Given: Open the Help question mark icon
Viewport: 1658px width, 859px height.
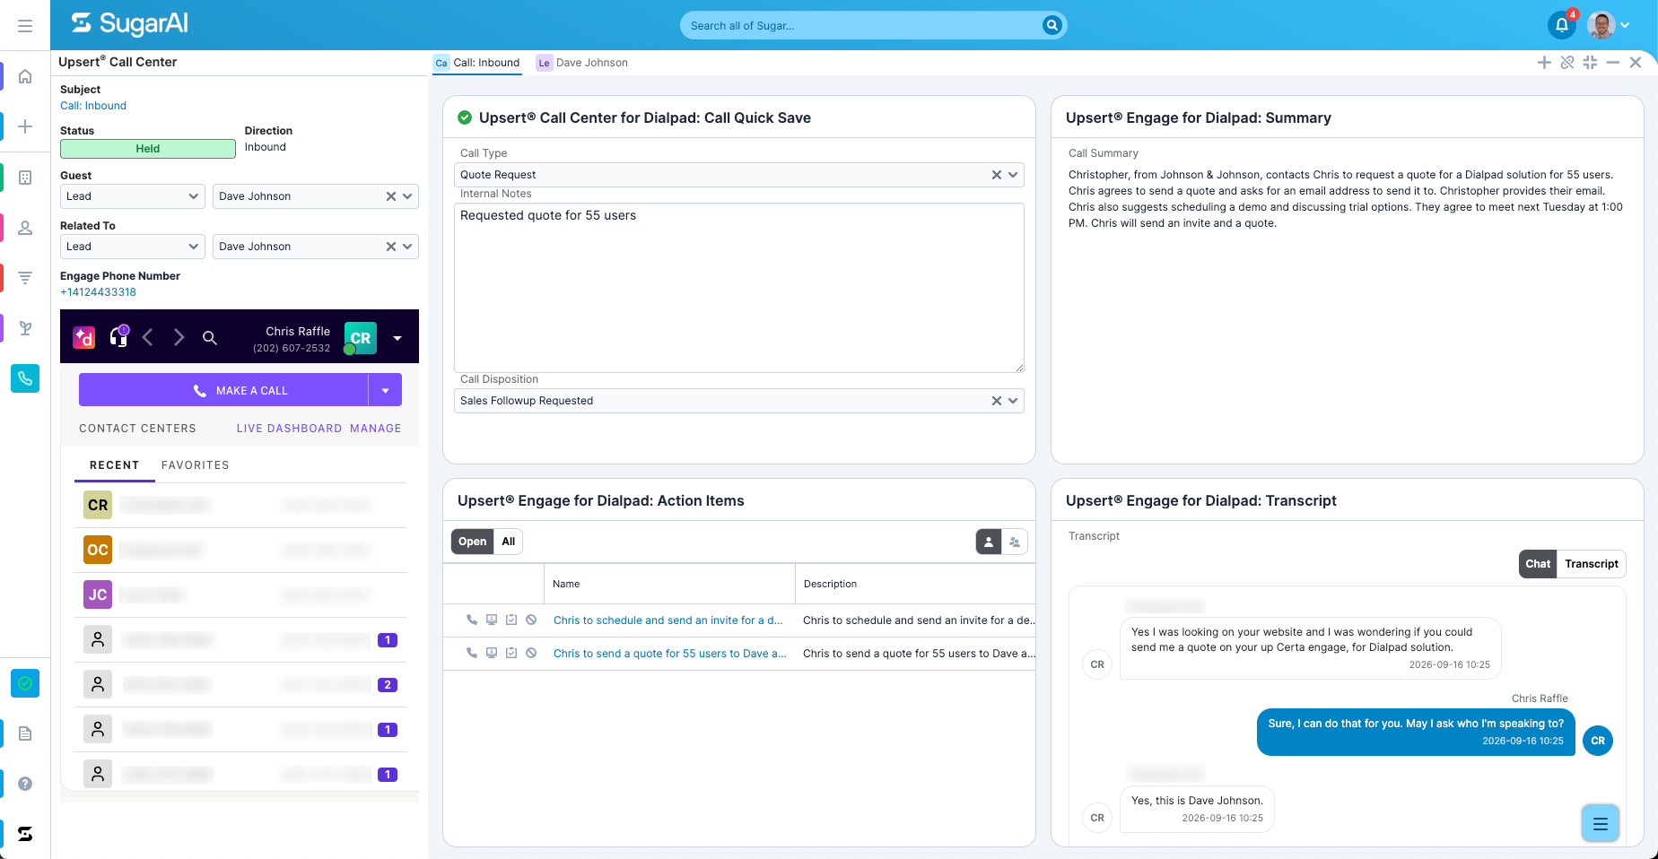Looking at the screenshot, I should tap(25, 784).
